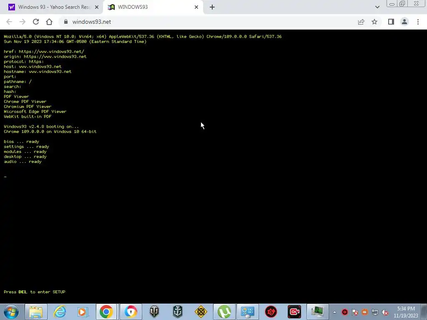This screenshot has width=427, height=320.
Task: Open the red screen recorder taskbar icon
Action: tap(294, 312)
